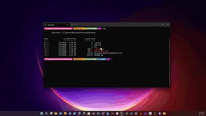This screenshot has width=206, height=116.
Task: Click the Directory: D:\github\MaximizeToVirtualDesktop line
Action: pos(73,33)
